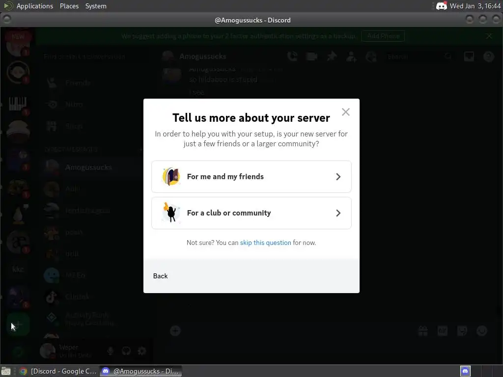Toggle the microphone mute in the user panel
503x377 pixels.
click(x=111, y=350)
